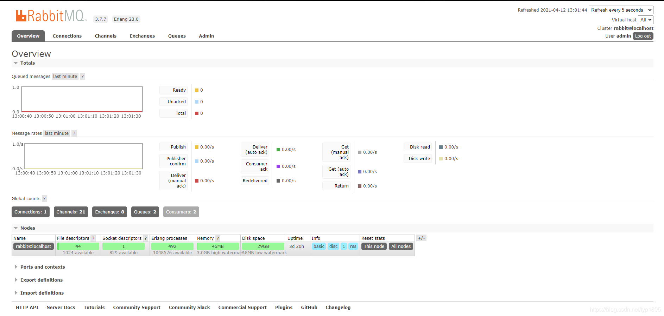Open the Commercial Support link
The height and width of the screenshot is (316, 664).
coord(242,308)
